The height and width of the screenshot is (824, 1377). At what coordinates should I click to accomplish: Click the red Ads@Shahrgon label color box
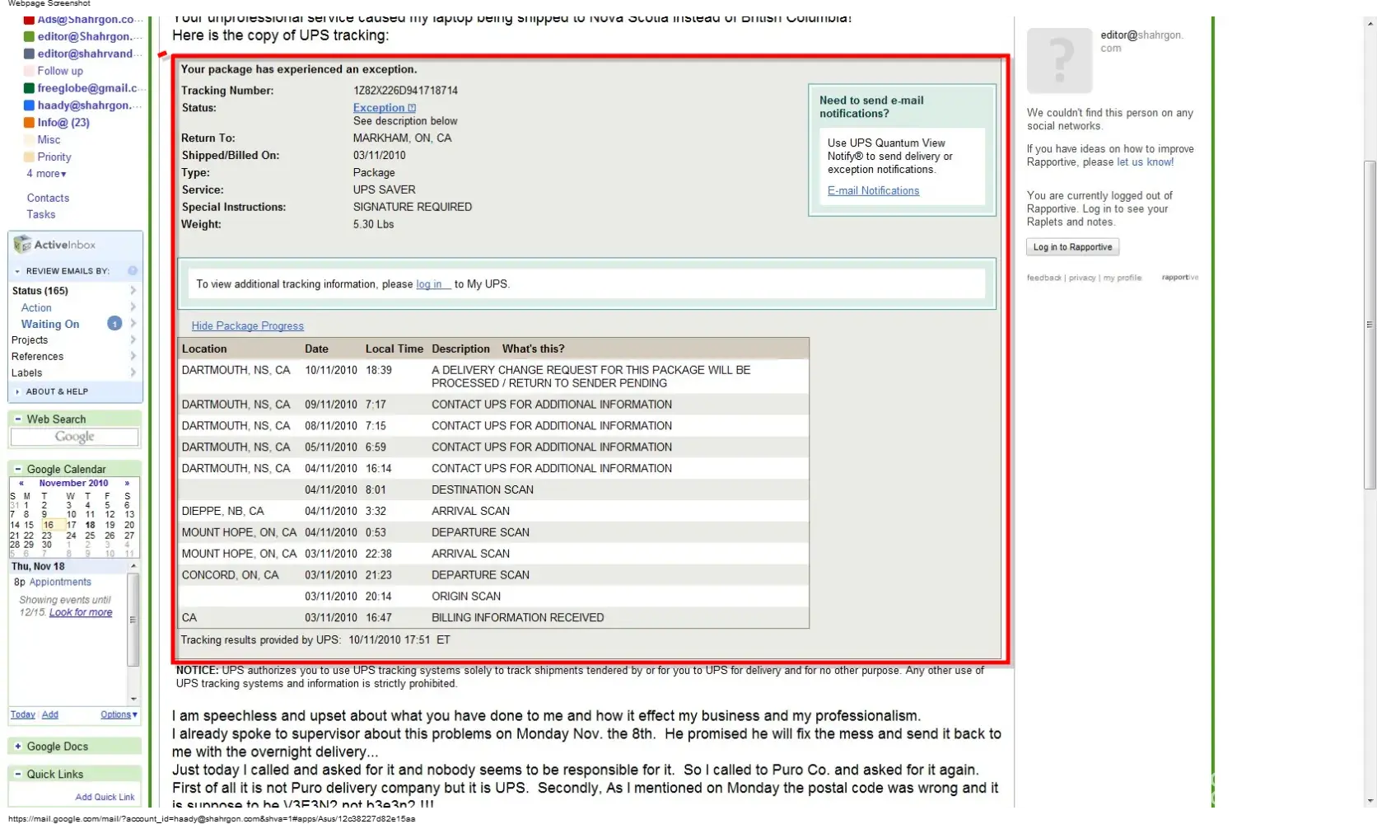pyautogui.click(x=29, y=19)
